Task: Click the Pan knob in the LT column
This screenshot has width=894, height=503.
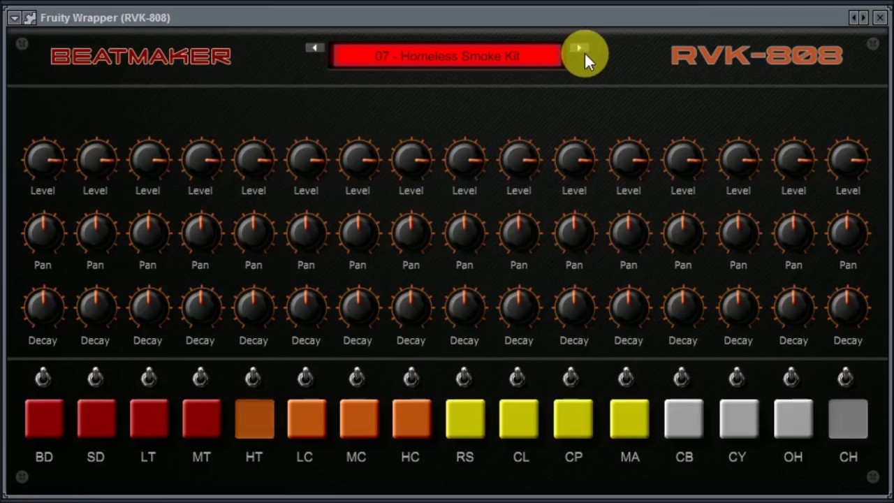Action: click(x=149, y=234)
